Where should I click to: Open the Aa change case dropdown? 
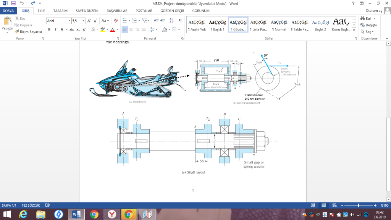105,21
